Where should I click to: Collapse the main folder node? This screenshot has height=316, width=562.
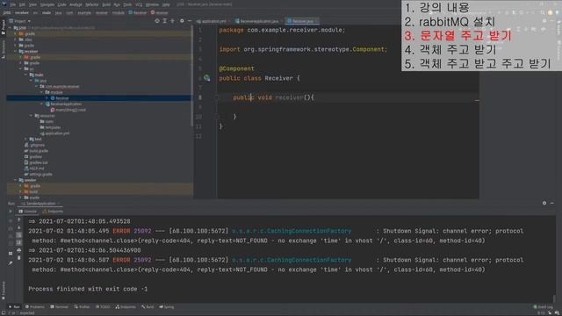click(25, 75)
